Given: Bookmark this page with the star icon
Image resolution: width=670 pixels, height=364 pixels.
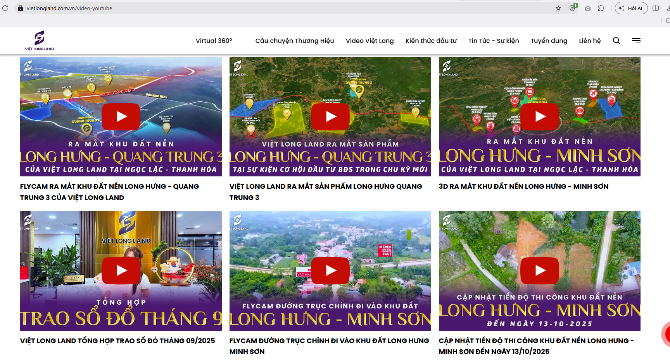Looking at the screenshot, I should [x=558, y=8].
